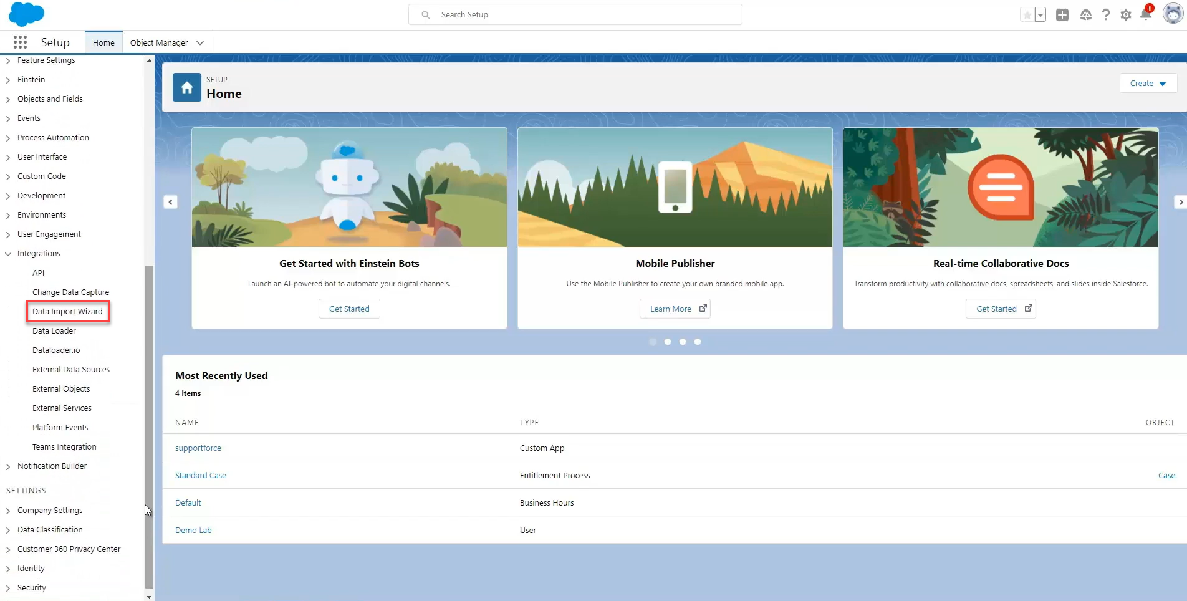The width and height of the screenshot is (1187, 601).
Task: Expand the Objects and Fields section
Action: tap(8, 99)
